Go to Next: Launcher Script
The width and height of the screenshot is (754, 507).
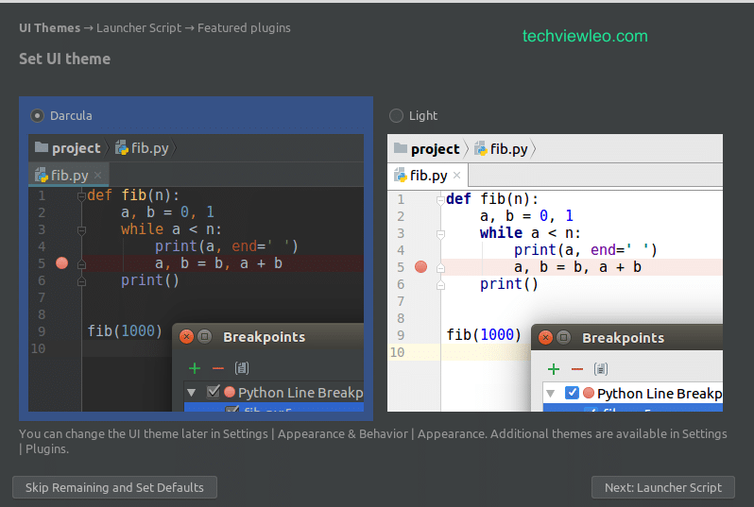click(x=663, y=487)
